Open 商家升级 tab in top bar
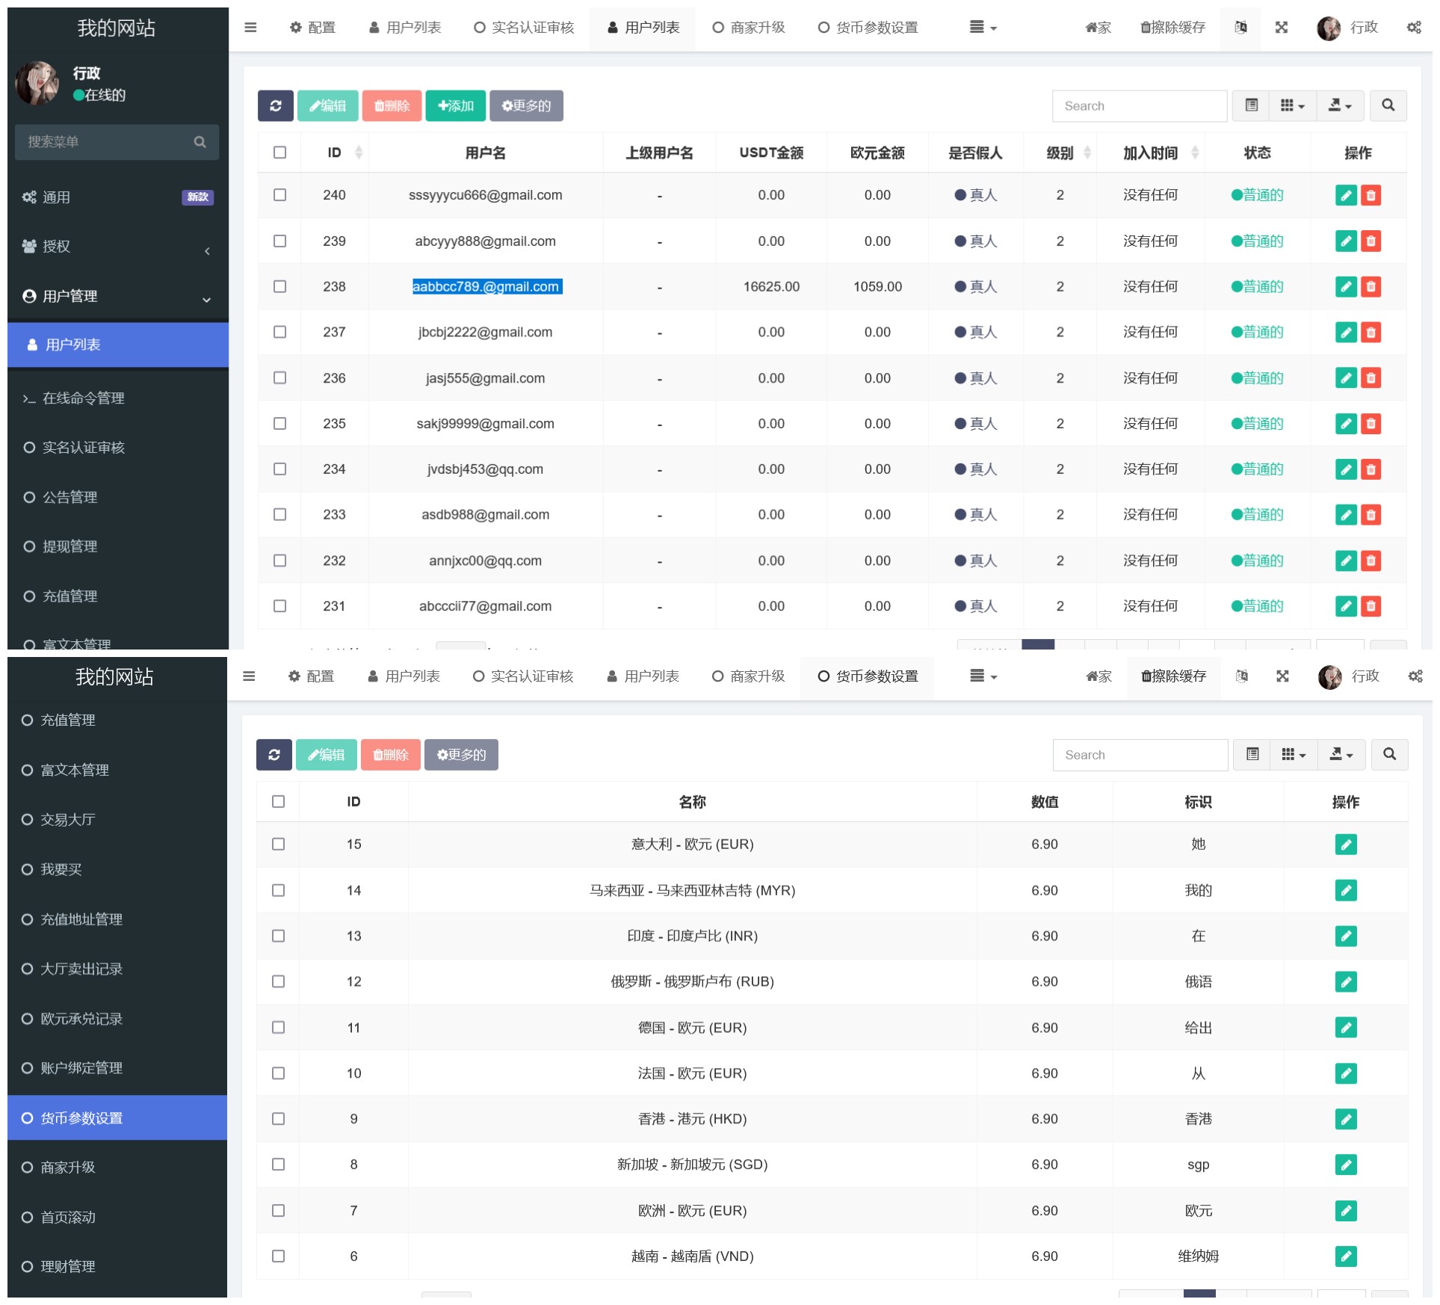This screenshot has width=1440, height=1305. click(749, 28)
